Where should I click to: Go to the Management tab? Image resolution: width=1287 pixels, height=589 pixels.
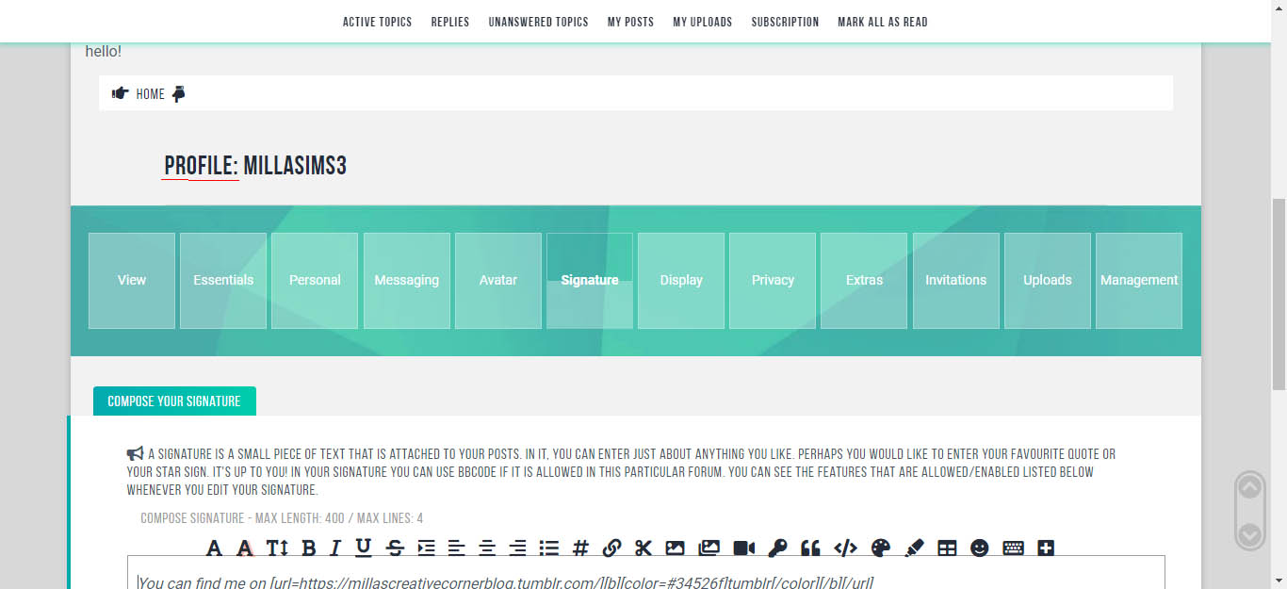1139,281
